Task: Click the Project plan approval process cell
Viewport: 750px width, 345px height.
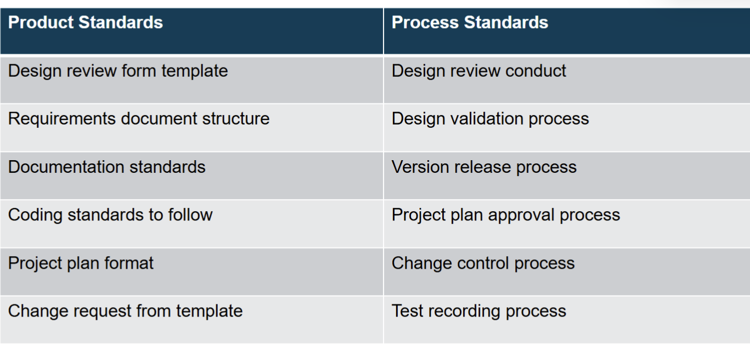Action: click(x=567, y=224)
